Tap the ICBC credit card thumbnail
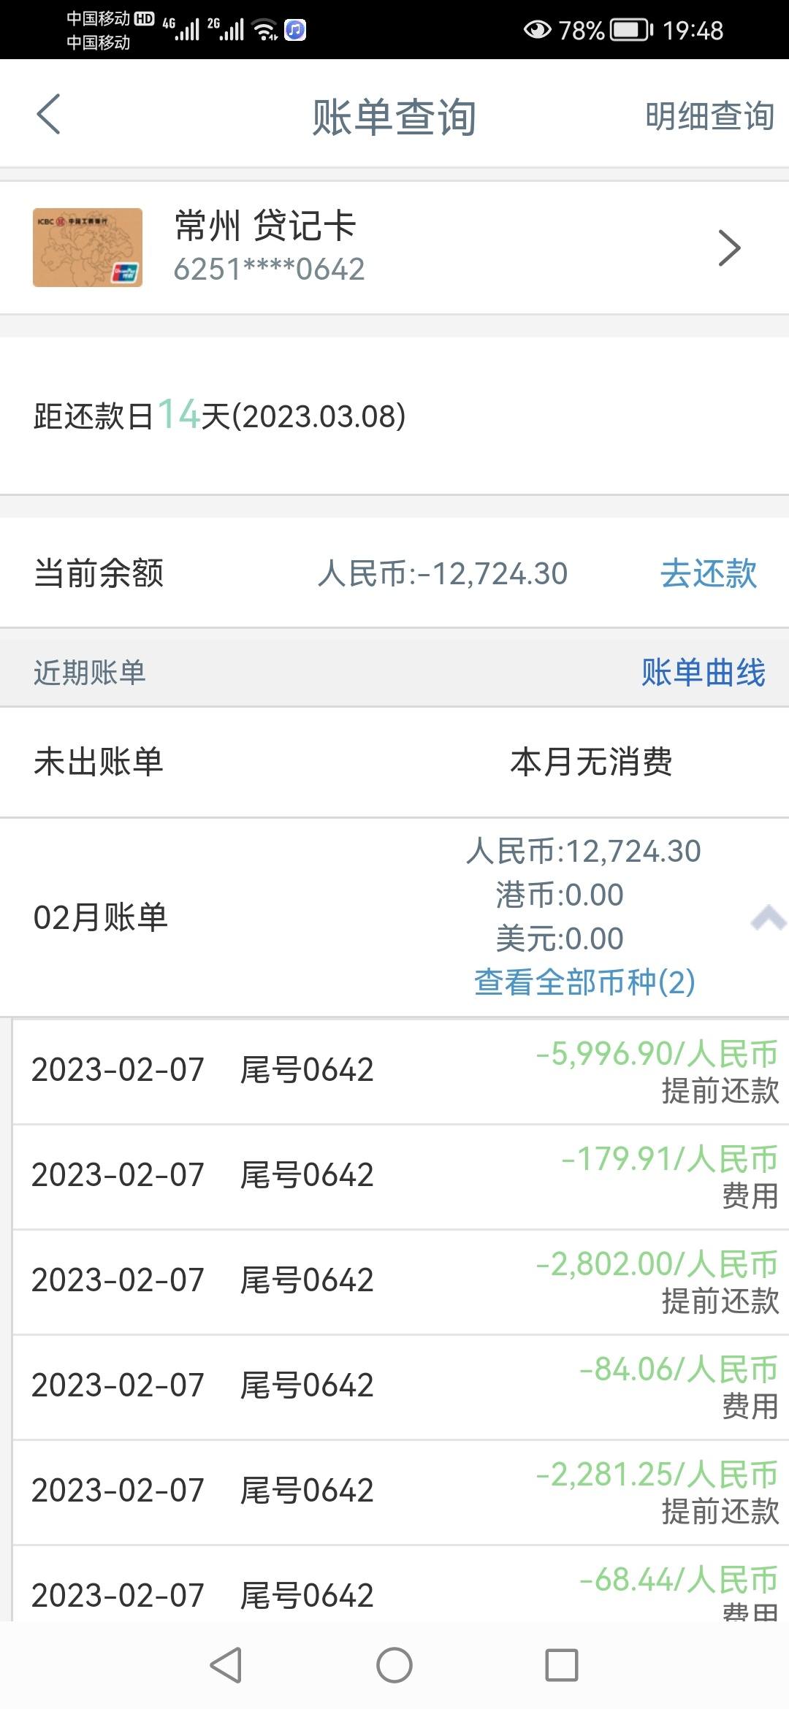Viewport: 789px width, 1709px height. click(x=88, y=248)
